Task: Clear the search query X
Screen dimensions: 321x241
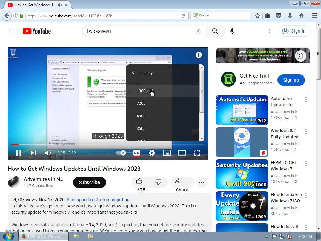Action: pos(198,31)
